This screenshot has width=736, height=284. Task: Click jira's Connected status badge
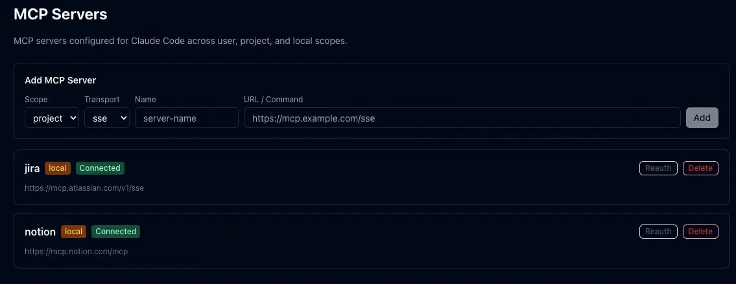(100, 168)
